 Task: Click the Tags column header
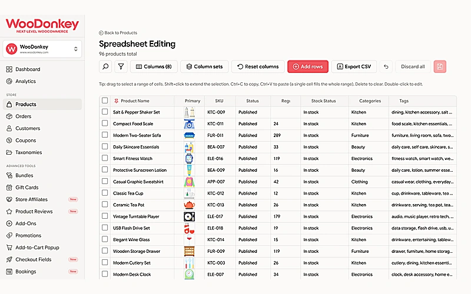pos(423,101)
